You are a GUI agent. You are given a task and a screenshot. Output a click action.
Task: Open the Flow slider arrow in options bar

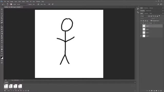coord(47,4)
